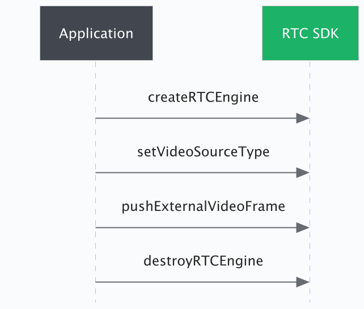
Task: Click the middle of the destroyRTCEngine arrow line
Action: click(x=198, y=282)
